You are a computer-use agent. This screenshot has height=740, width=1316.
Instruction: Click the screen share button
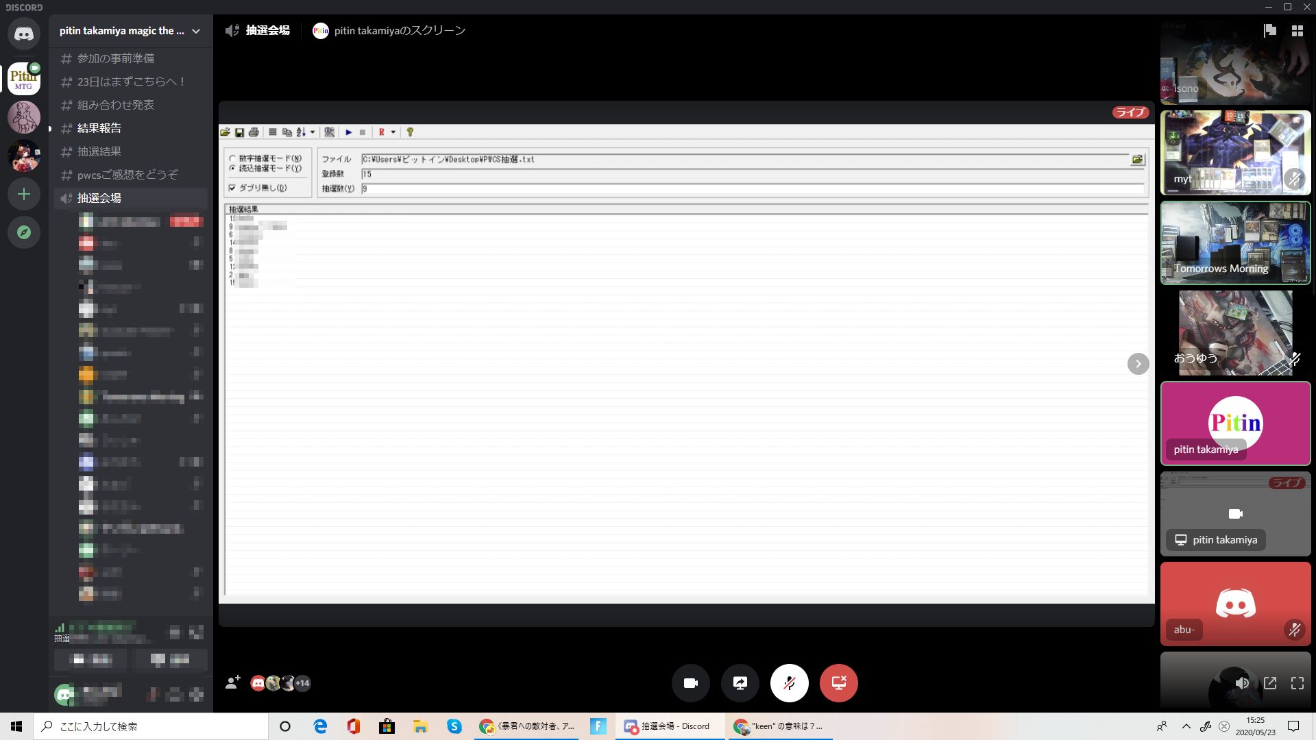click(x=740, y=683)
